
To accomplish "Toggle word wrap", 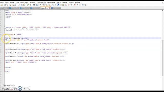I will pyautogui.click(x=53, y=5).
